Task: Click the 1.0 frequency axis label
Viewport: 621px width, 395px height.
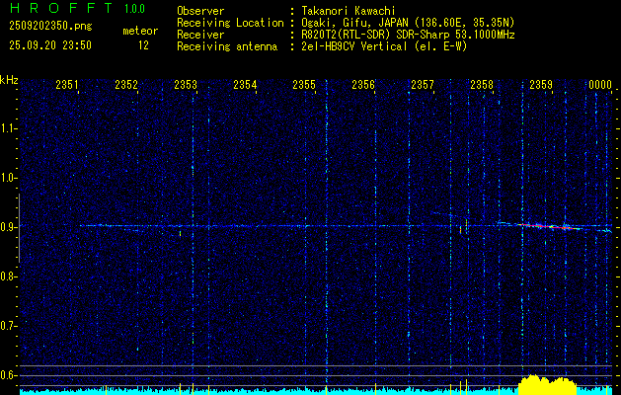Action: click(x=9, y=178)
